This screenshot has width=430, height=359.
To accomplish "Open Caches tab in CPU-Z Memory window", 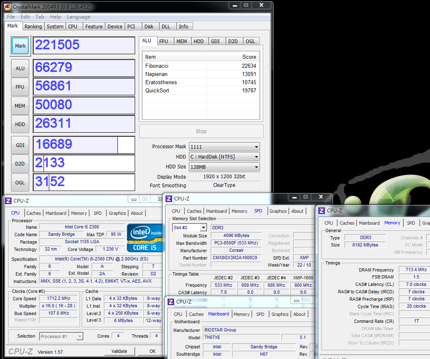I will coord(347,223).
